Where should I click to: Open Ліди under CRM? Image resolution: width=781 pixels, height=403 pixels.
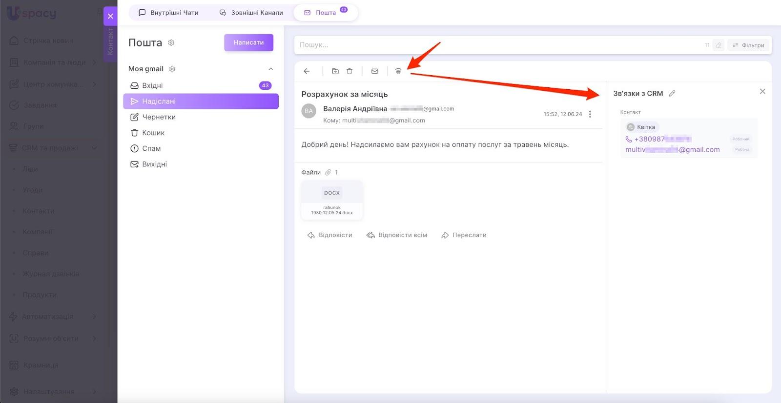pyautogui.click(x=30, y=169)
